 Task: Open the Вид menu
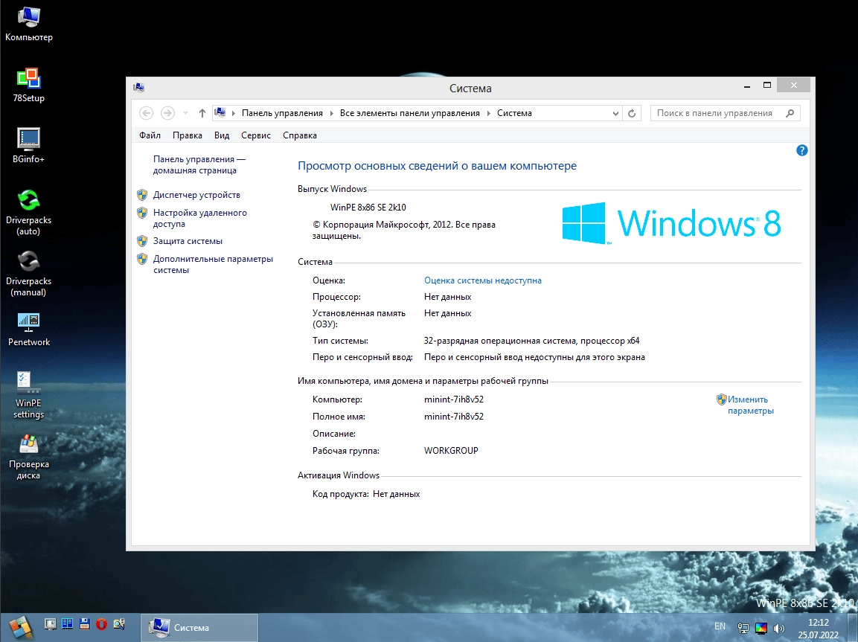(222, 135)
